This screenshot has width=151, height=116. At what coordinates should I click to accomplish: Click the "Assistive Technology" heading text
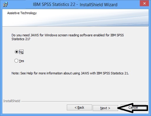(22, 13)
